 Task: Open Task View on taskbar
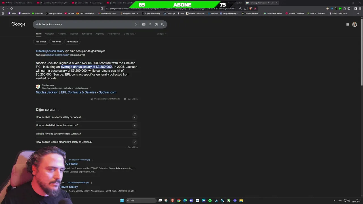click(160, 201)
